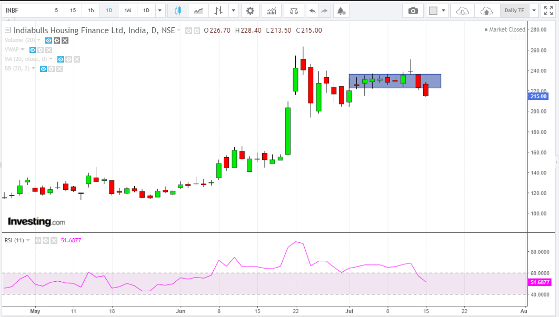Switch to line chart style

pyautogui.click(x=198, y=11)
